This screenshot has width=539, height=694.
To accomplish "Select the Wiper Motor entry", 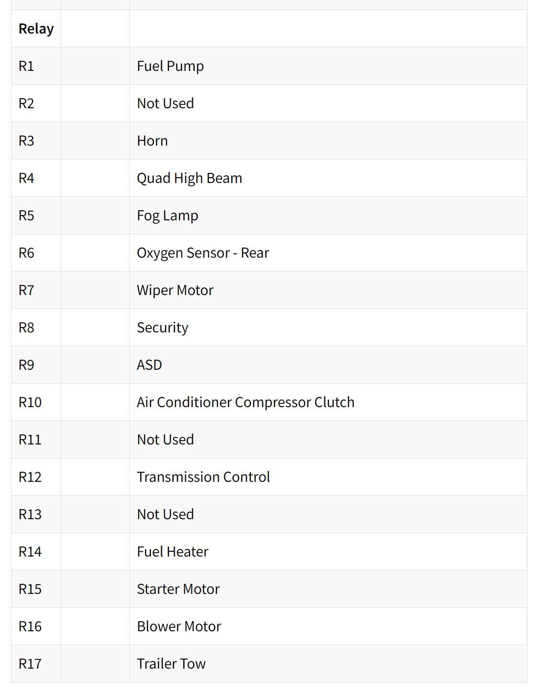I will pos(175,290).
